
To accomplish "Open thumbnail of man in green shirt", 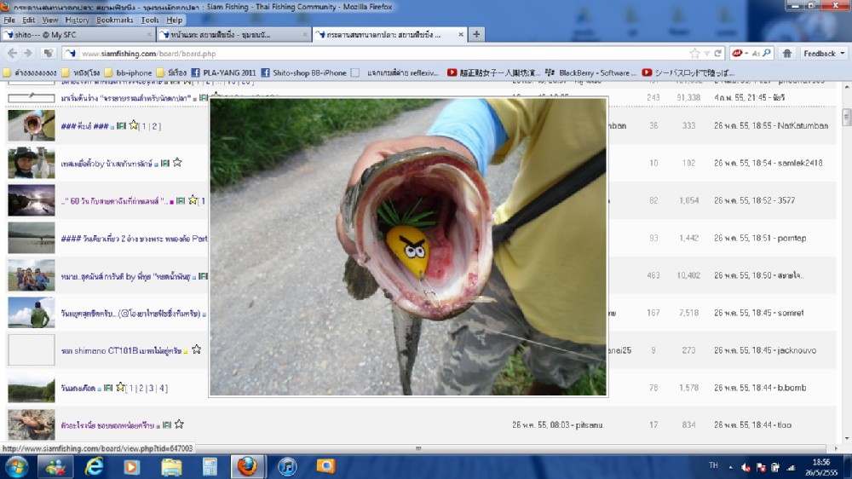I will pyautogui.click(x=31, y=313).
